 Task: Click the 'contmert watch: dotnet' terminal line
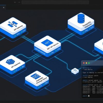(x=93, y=82)
